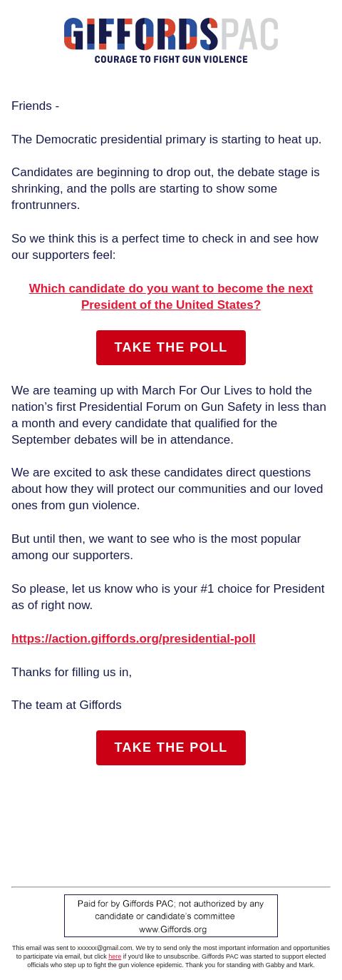Click the horizontal divider above the disclaimer

(171, 887)
